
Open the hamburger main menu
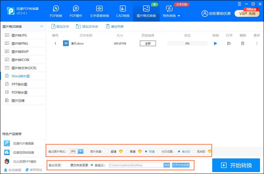(x=239, y=4)
